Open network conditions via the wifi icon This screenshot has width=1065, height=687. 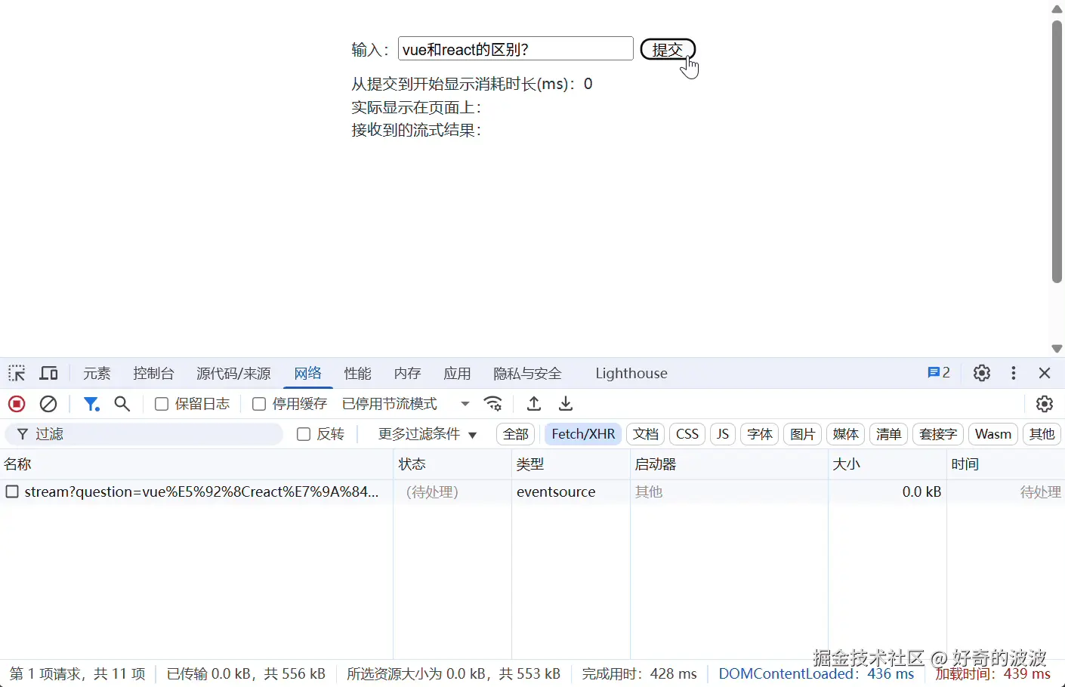pyautogui.click(x=493, y=404)
